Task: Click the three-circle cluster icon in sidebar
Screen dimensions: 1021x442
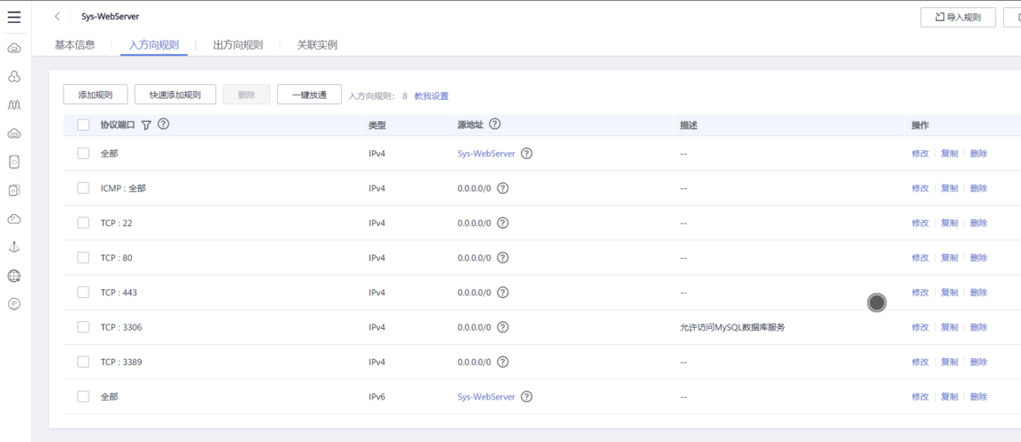Action: pos(14,77)
